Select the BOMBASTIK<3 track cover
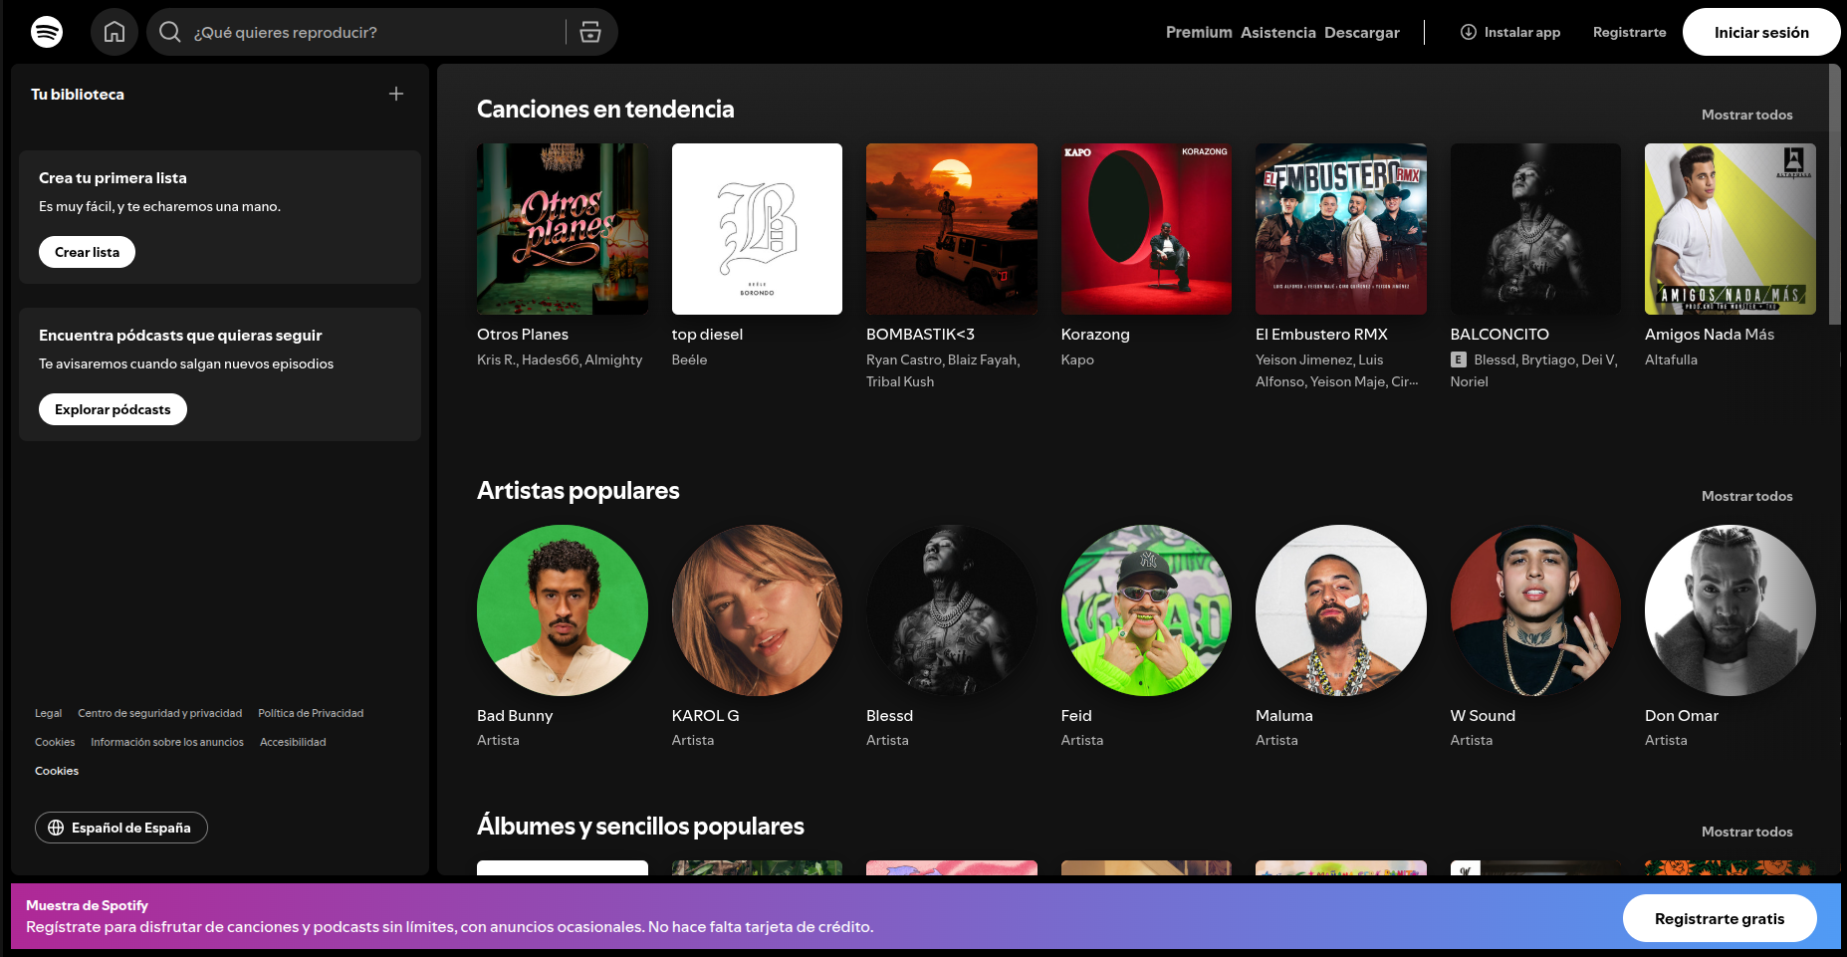 point(951,229)
